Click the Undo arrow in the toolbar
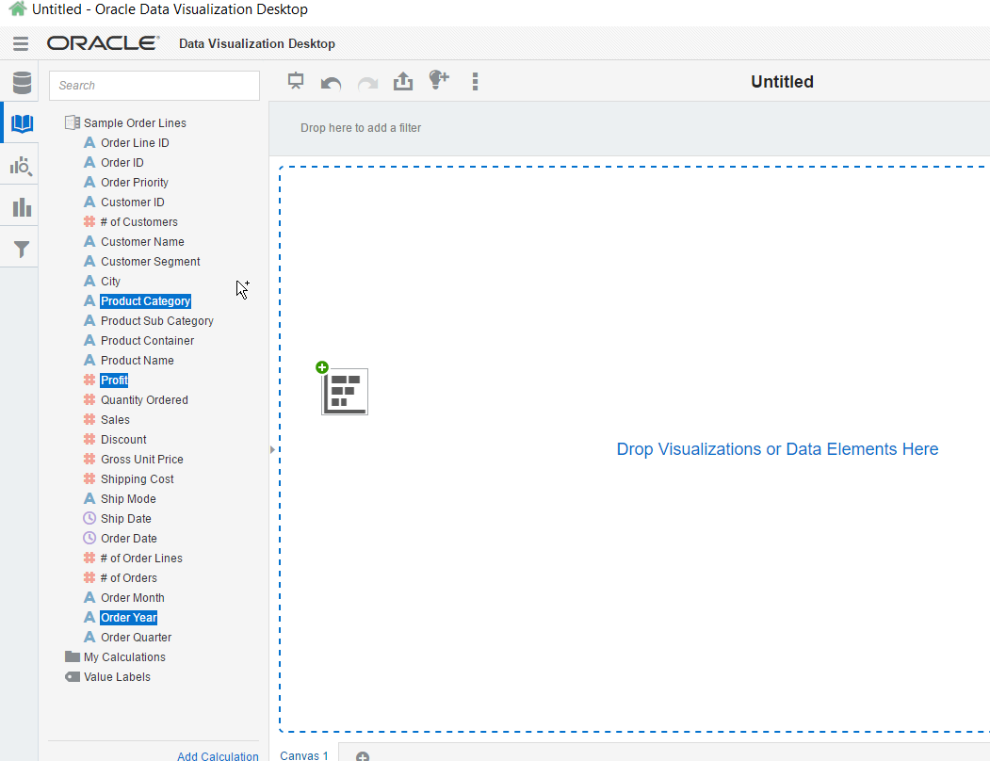The height and width of the screenshot is (761, 990). [x=331, y=82]
